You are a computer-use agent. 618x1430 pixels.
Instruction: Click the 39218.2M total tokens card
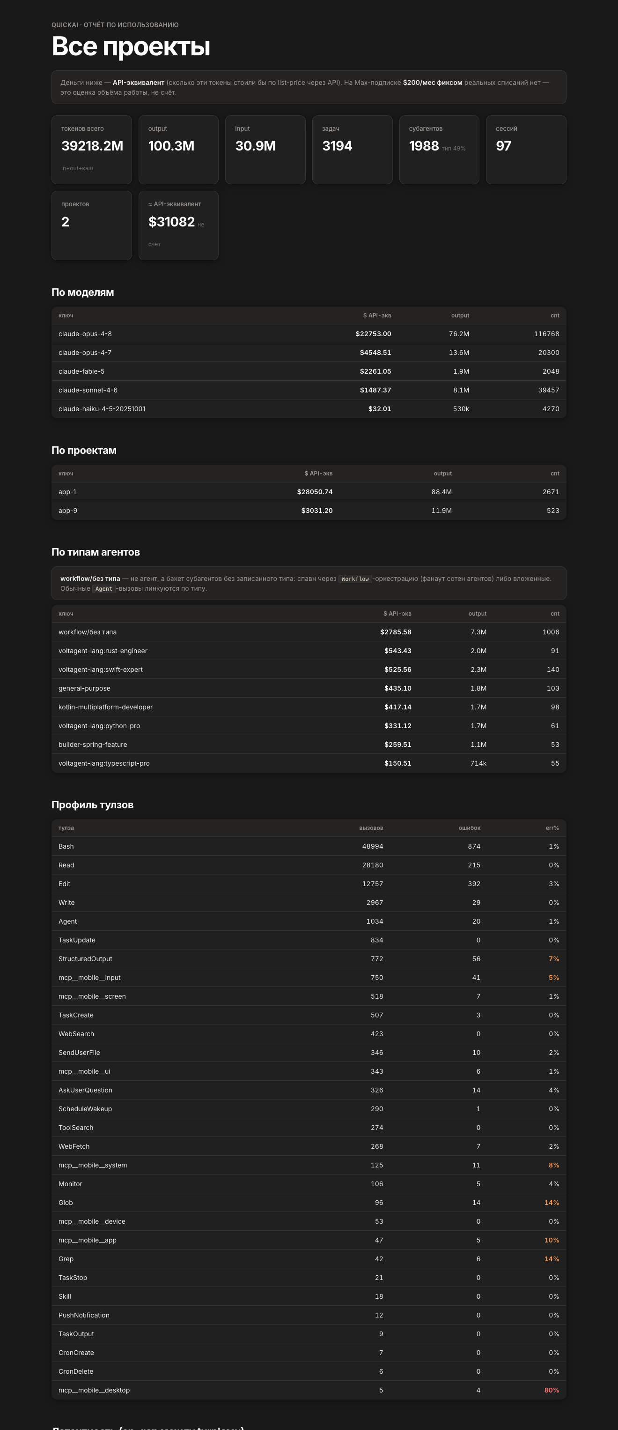pyautogui.click(x=91, y=150)
